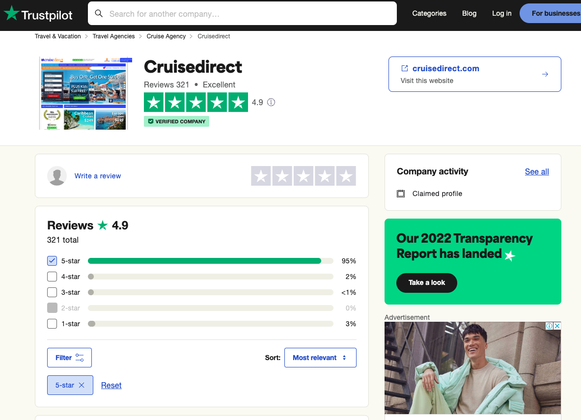Click Take a look button

[x=427, y=283]
